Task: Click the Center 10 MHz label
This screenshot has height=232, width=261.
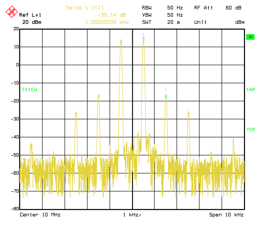Action: (x=40, y=215)
